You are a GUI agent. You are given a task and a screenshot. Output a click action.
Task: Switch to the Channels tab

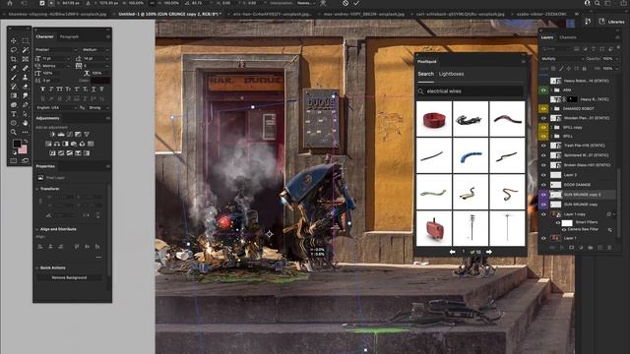(568, 37)
